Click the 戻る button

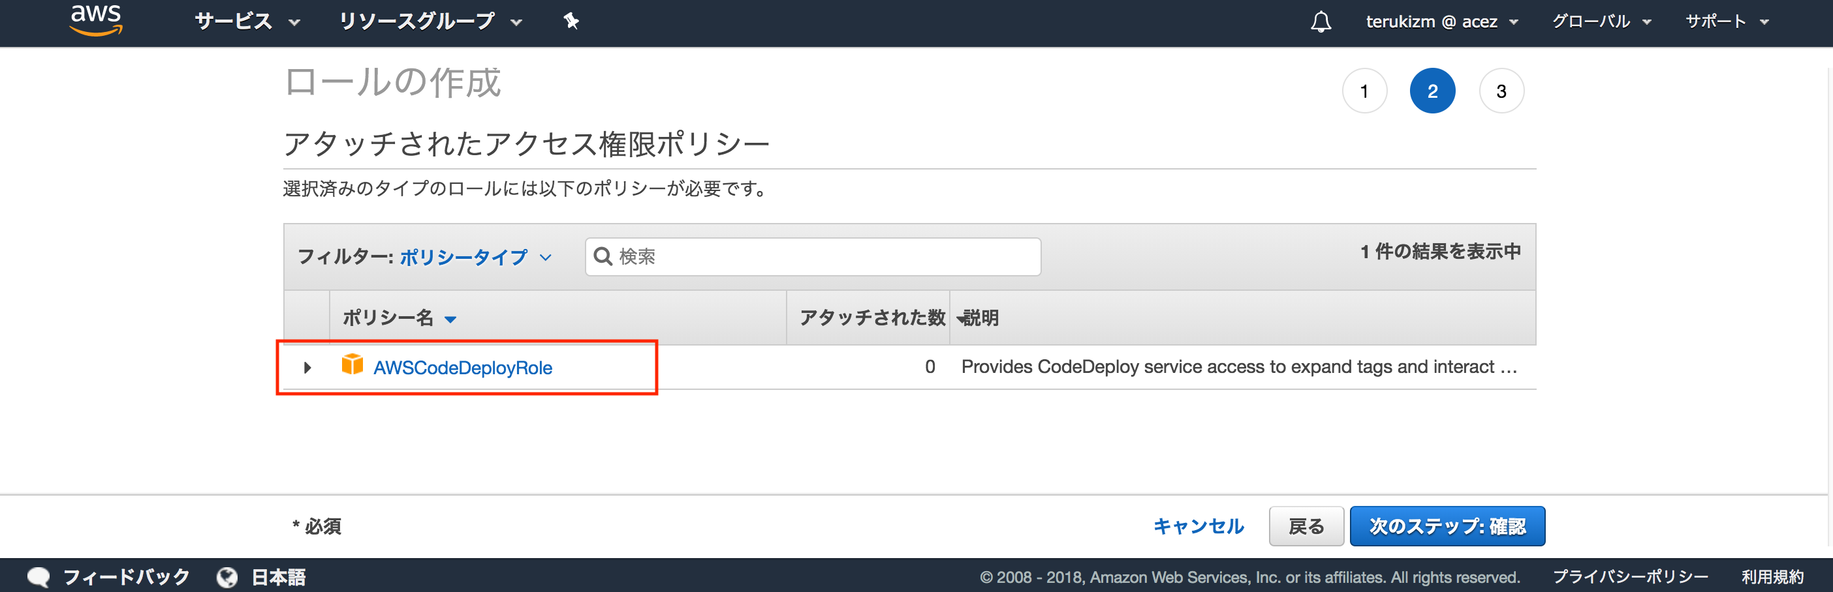coord(1306,526)
